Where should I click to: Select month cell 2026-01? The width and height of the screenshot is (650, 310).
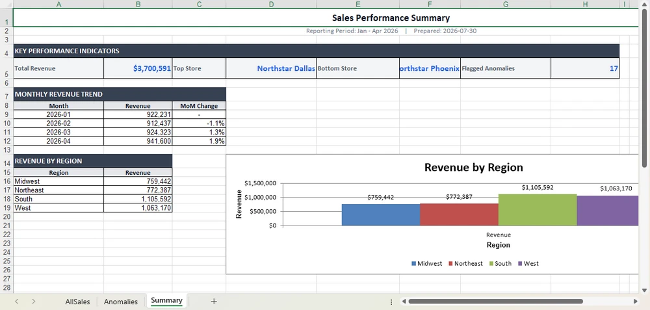[58, 114]
